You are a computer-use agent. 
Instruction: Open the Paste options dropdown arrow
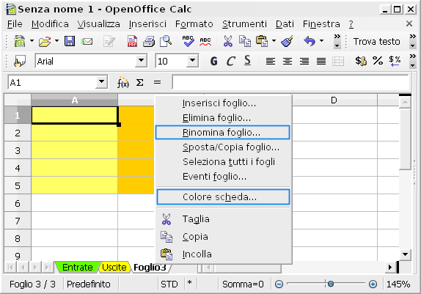(274, 41)
